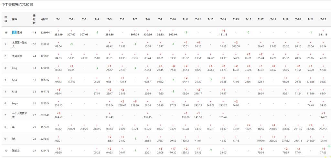Image resolution: width=331 pixels, height=158 pixels.
Task: Click the help icon beside 用时
Action: tap(47, 20)
